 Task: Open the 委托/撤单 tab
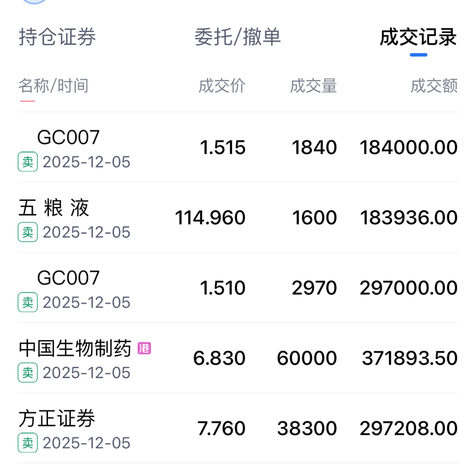238,37
